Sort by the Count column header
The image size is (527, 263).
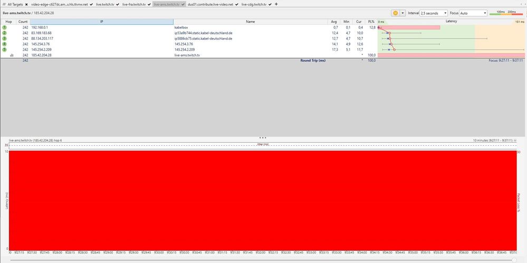click(23, 22)
